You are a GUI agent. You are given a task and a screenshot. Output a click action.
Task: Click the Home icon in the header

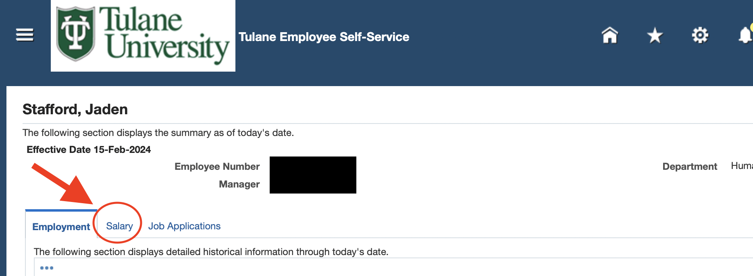[609, 35]
